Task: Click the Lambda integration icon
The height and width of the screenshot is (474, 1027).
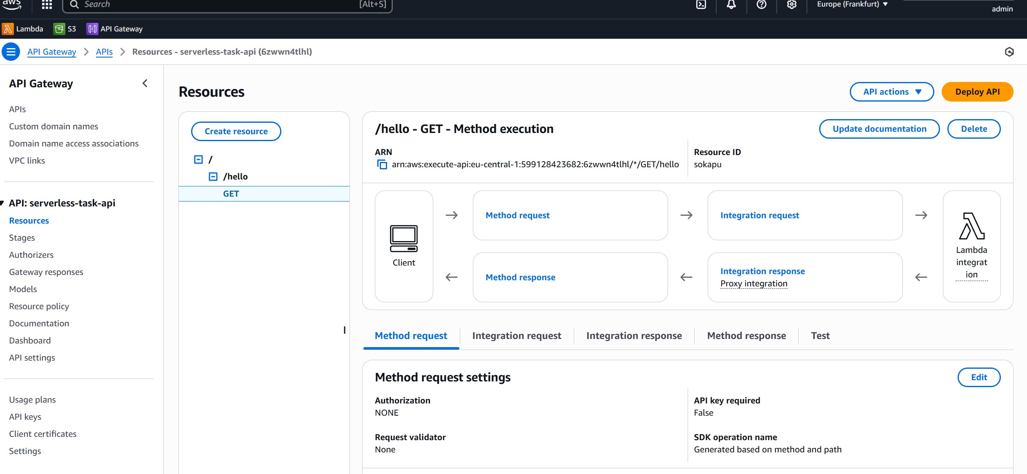Action: point(971,226)
